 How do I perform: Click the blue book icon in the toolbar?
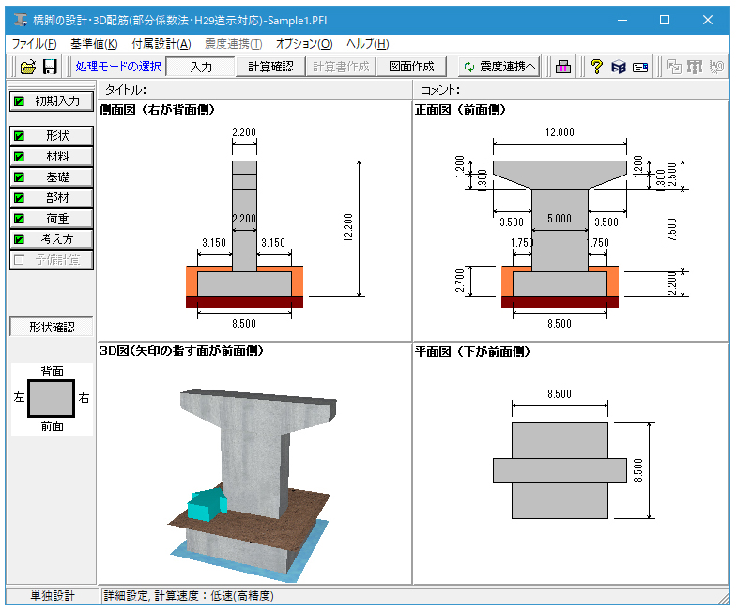619,67
